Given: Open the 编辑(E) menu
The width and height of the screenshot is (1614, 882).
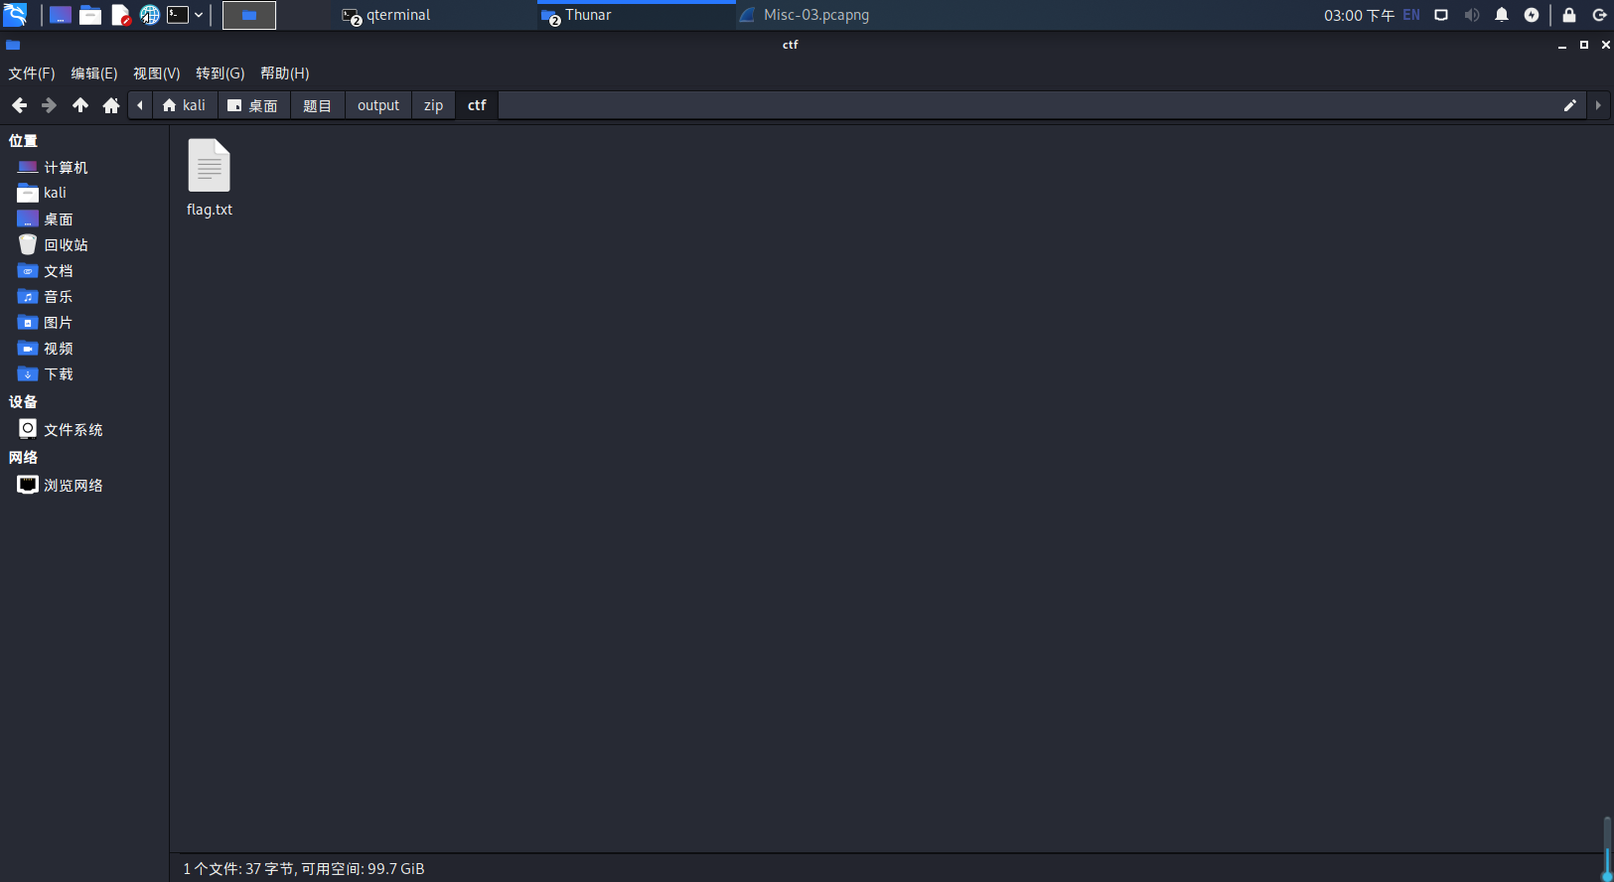Looking at the screenshot, I should click(x=94, y=73).
